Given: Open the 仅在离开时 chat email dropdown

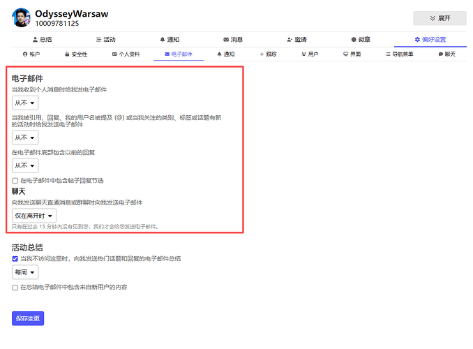Looking at the screenshot, I should 33,216.
